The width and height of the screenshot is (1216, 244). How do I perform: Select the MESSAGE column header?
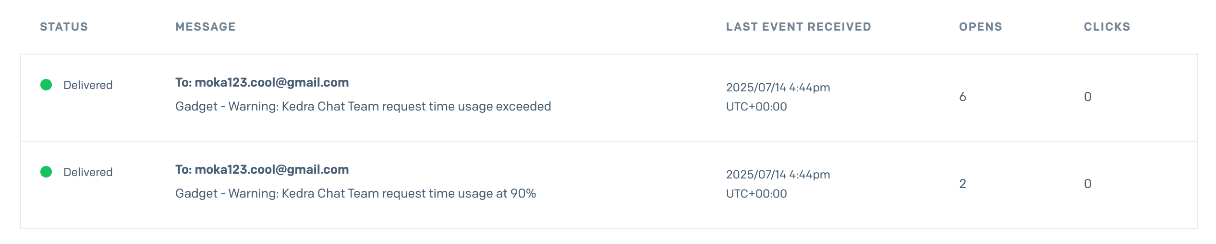click(206, 27)
